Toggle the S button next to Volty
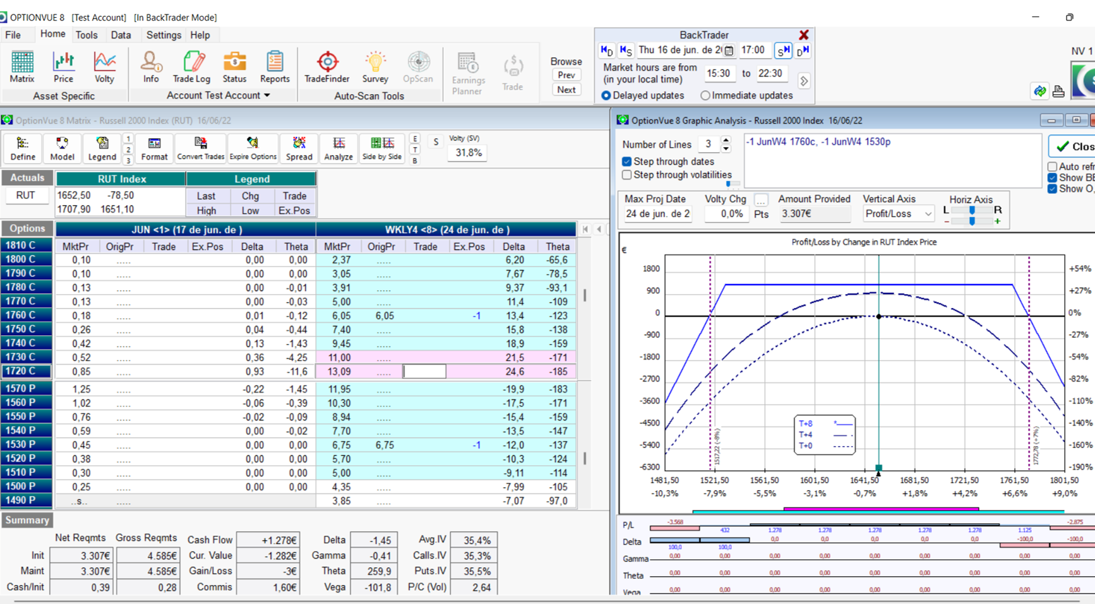The height and width of the screenshot is (604, 1095). (x=436, y=142)
